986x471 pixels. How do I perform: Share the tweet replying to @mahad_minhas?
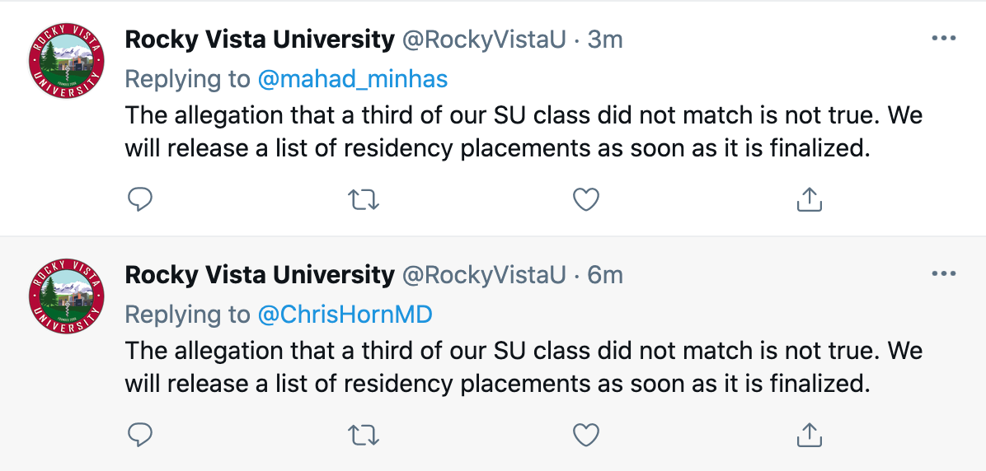coord(810,199)
